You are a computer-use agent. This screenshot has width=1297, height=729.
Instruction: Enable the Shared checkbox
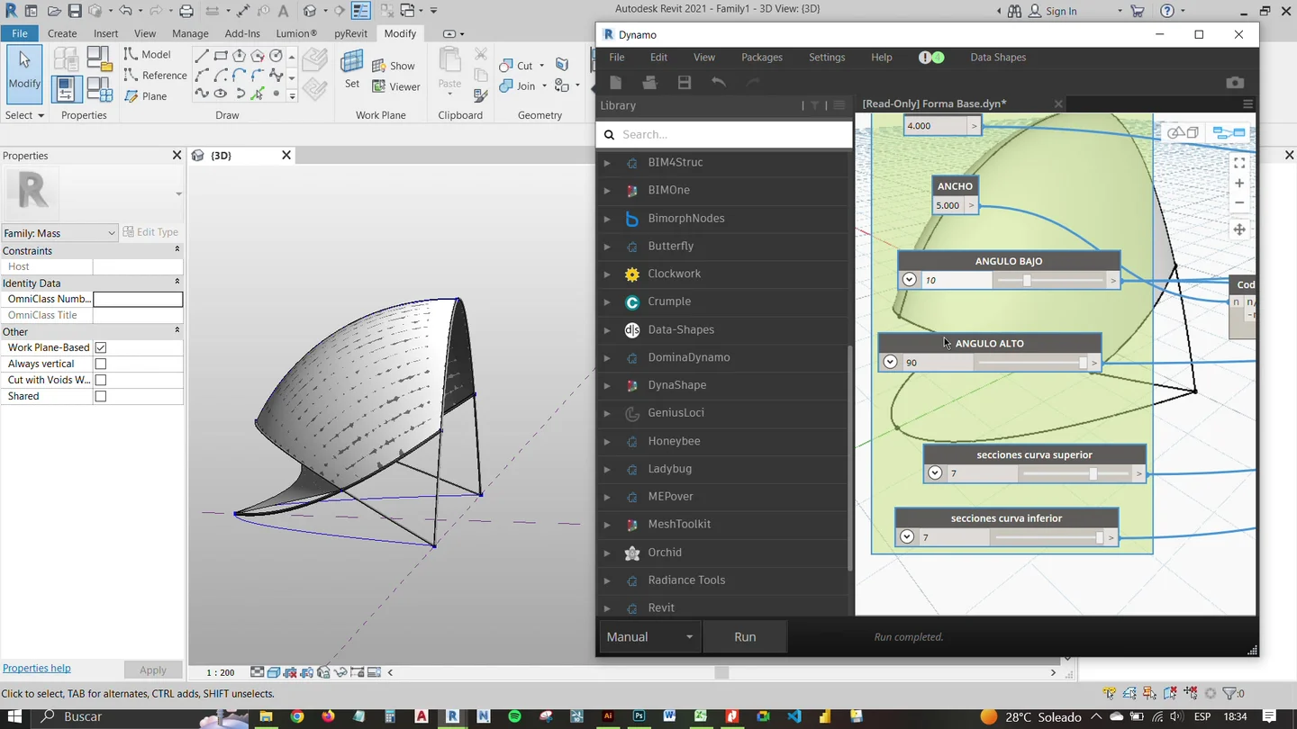[x=101, y=396]
